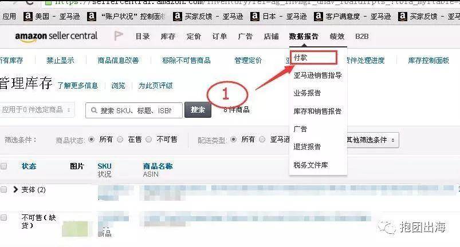
Task: Click the magnifier icon in the search box
Action: (94, 110)
